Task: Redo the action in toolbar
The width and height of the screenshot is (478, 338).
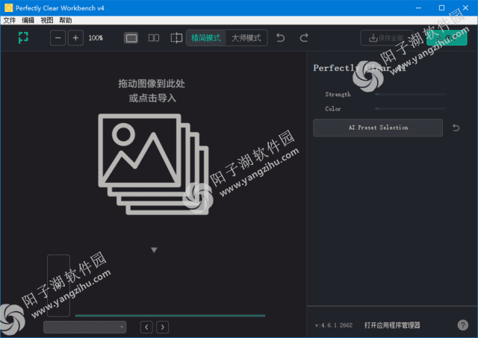Action: (x=304, y=38)
